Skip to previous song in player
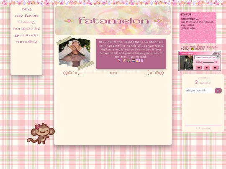Image resolution: width=226 pixels, height=169 pixels. tap(198, 68)
